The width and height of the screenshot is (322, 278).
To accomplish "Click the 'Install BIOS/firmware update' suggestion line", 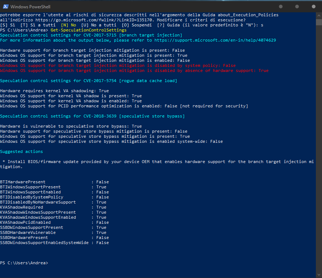I will click(157, 164).
